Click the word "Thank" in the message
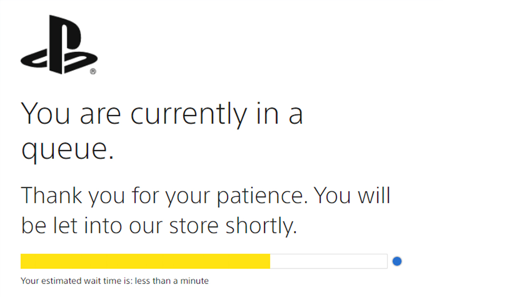Image resolution: width=528 pixels, height=297 pixels. [x=52, y=195]
